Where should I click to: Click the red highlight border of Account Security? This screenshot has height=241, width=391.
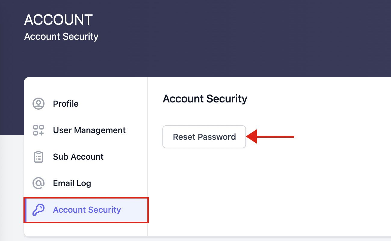click(x=86, y=198)
